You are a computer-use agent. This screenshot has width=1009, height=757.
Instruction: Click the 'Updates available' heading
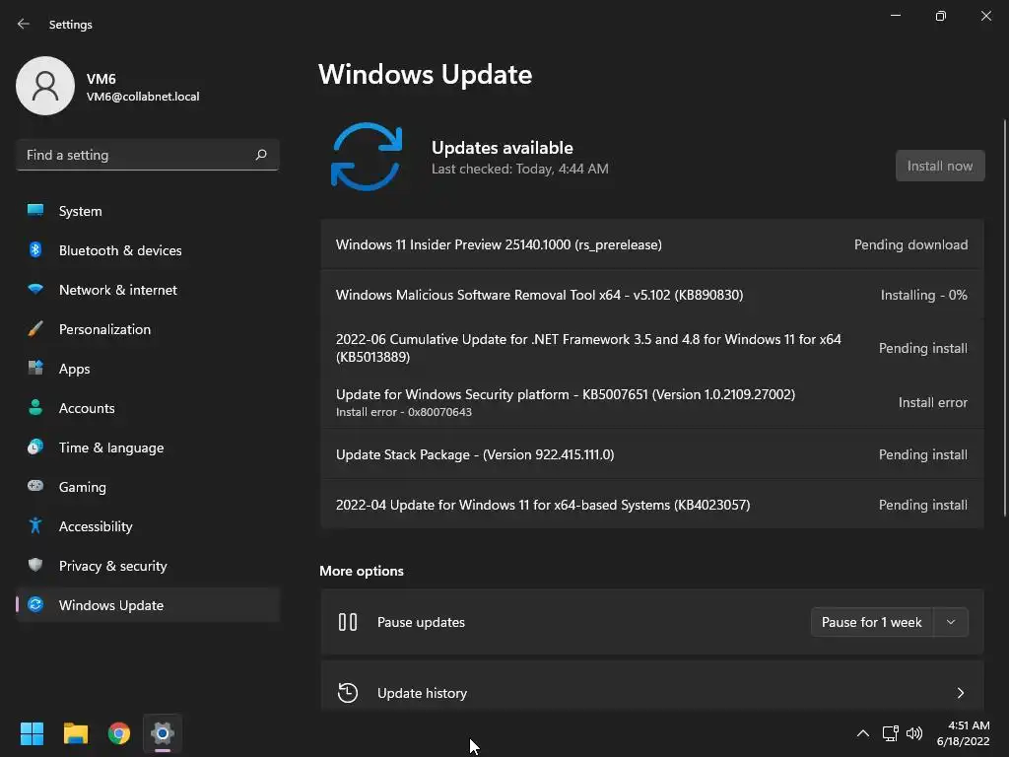coord(502,148)
